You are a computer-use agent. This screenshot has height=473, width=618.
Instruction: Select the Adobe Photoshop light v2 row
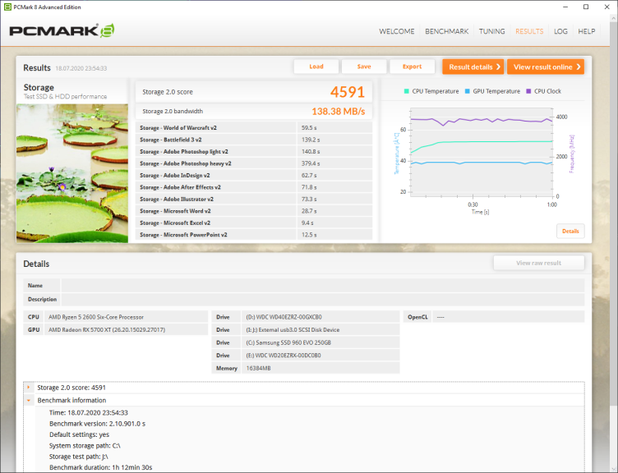(x=254, y=151)
